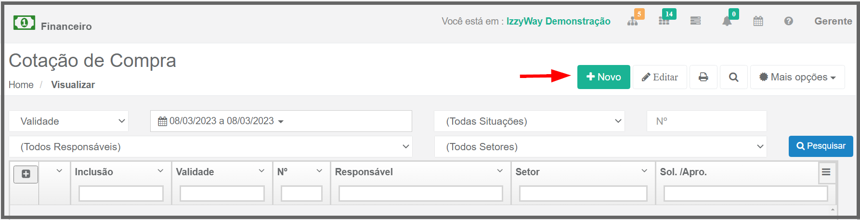Expand the Todos Responsáveis dropdown
Viewport: 860px width, 220px height.
211,146
